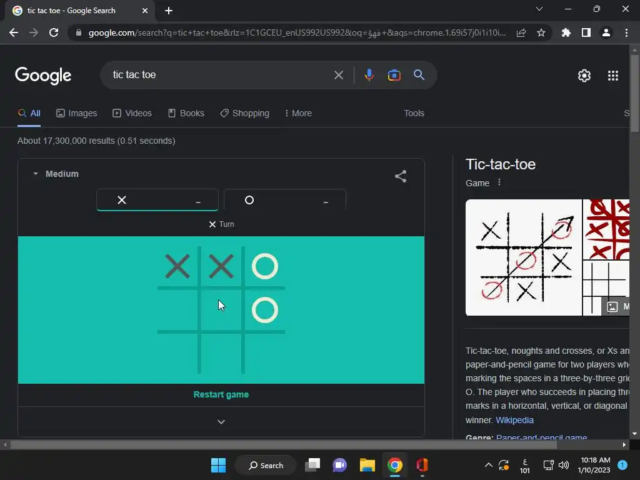Click the browser forward arrow
Screen dimensions: 640x480
34,32
